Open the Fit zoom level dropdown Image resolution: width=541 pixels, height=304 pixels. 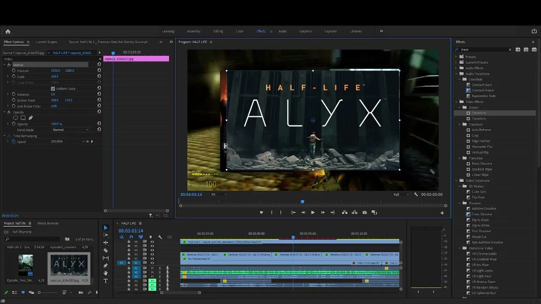pyautogui.click(x=219, y=195)
